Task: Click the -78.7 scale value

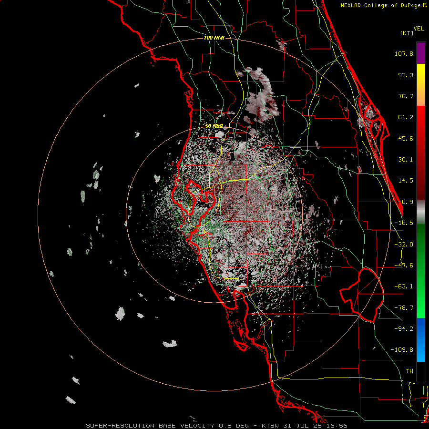Action: (x=404, y=308)
